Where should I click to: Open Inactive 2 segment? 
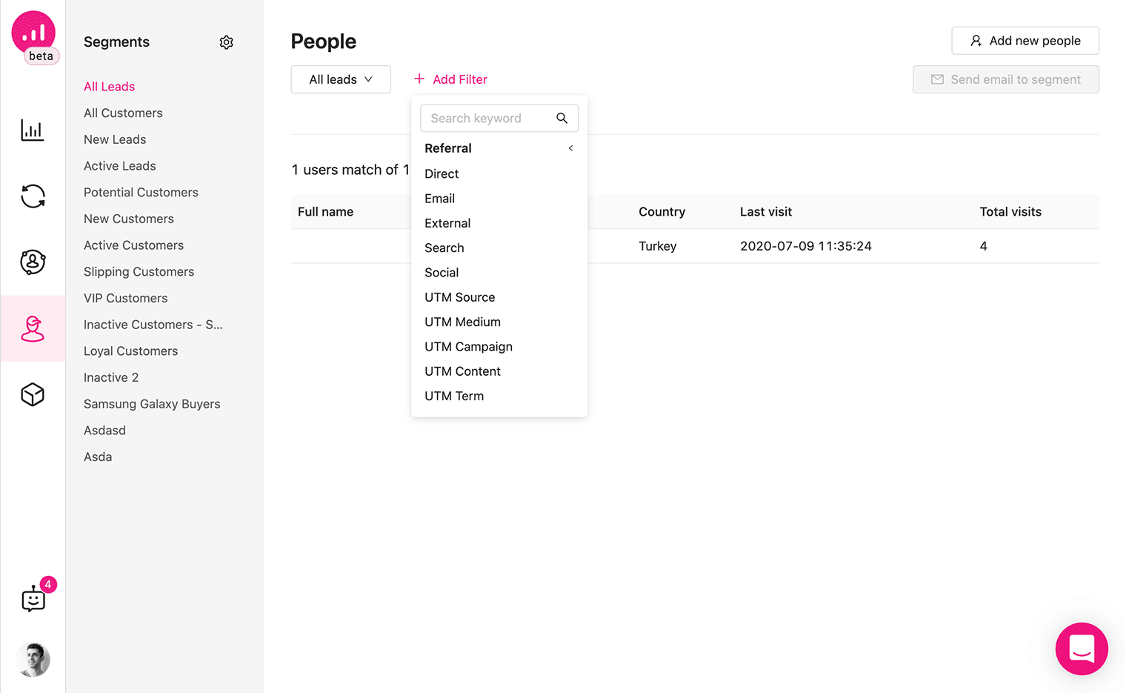pyautogui.click(x=111, y=377)
